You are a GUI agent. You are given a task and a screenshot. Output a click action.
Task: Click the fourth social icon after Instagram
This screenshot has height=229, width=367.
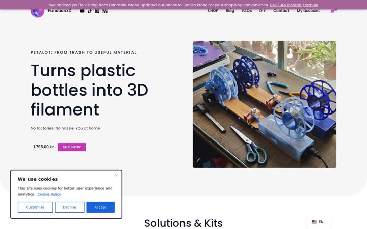105,11
